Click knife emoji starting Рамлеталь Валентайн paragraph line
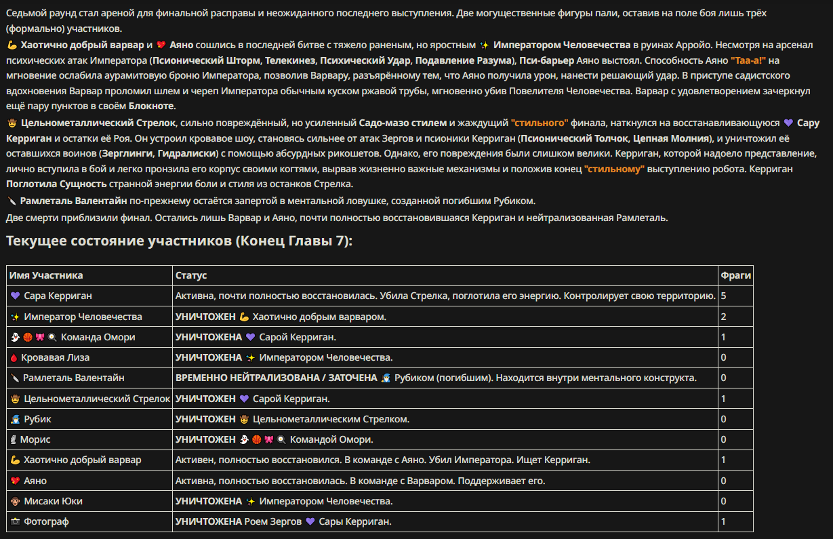Viewport: 833px width, 539px height. click(x=11, y=201)
